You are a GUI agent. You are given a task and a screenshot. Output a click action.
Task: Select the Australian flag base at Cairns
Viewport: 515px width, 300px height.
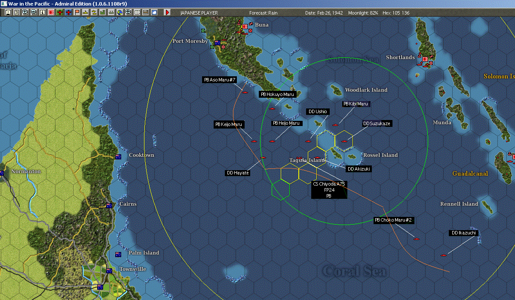pos(109,206)
